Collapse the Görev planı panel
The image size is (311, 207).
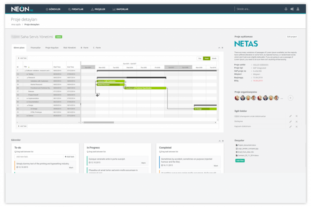[219, 48]
